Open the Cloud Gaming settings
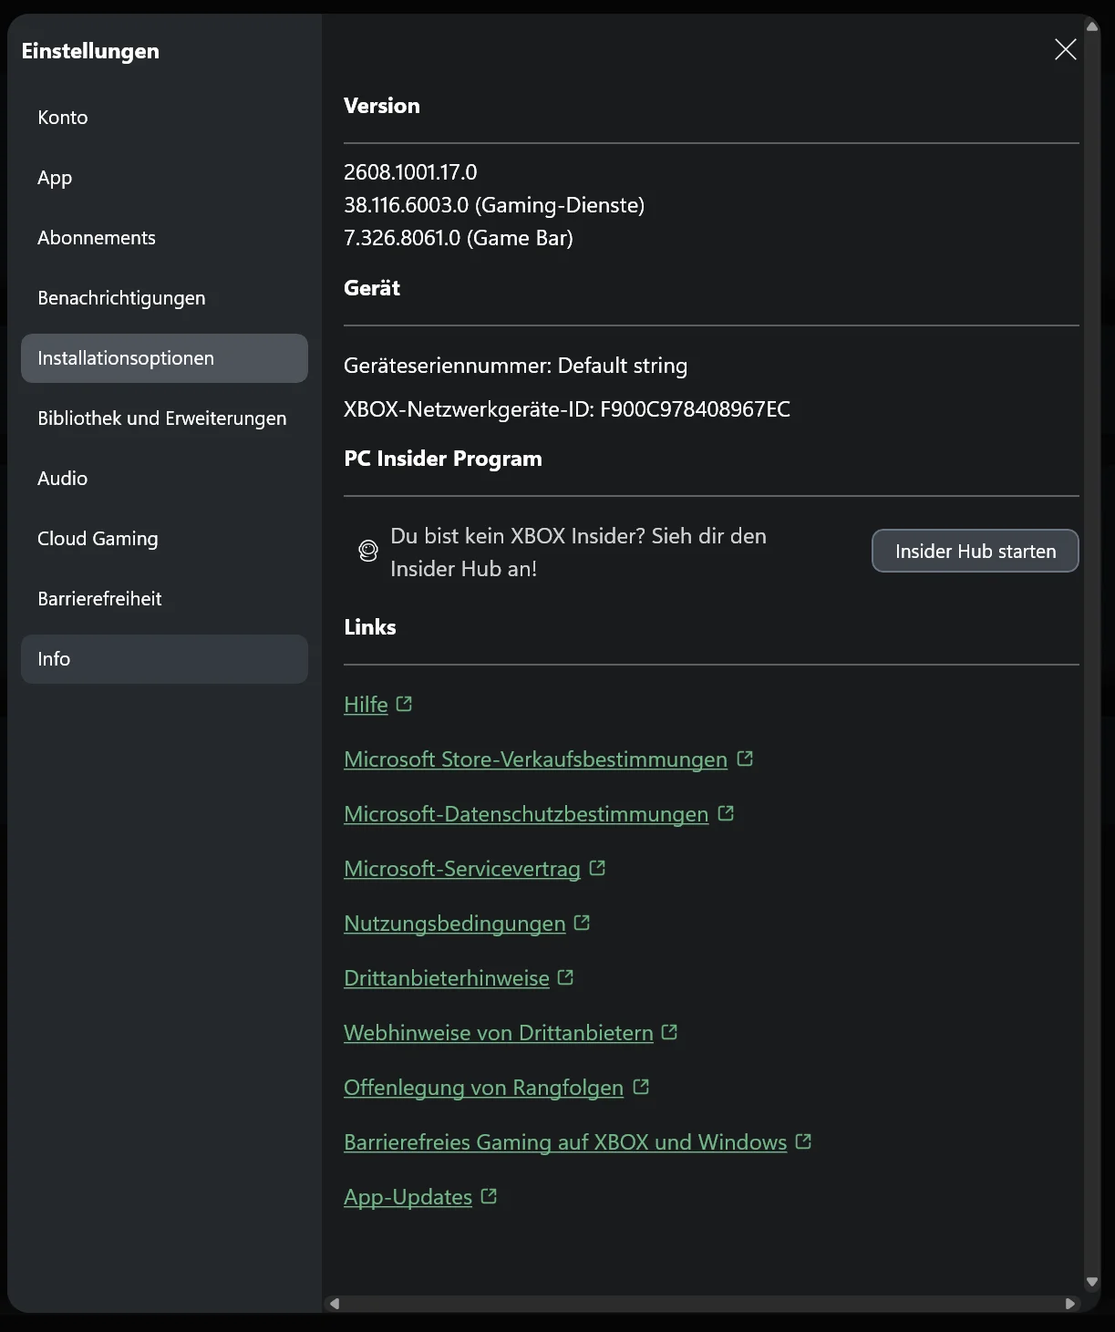The image size is (1115, 1332). click(164, 539)
